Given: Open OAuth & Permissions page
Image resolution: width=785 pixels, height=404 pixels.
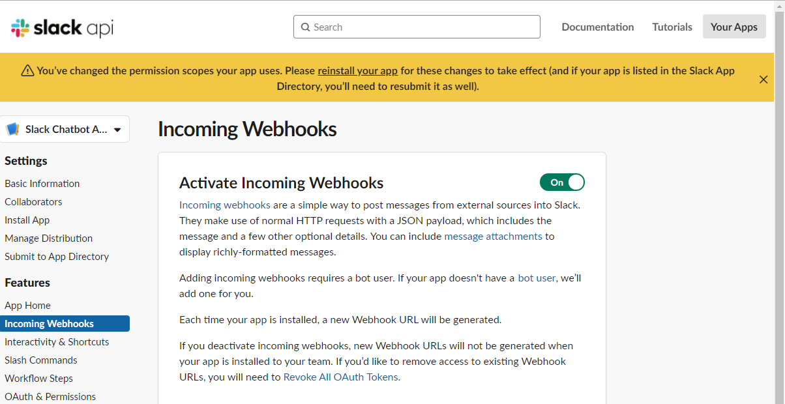Looking at the screenshot, I should point(50,397).
